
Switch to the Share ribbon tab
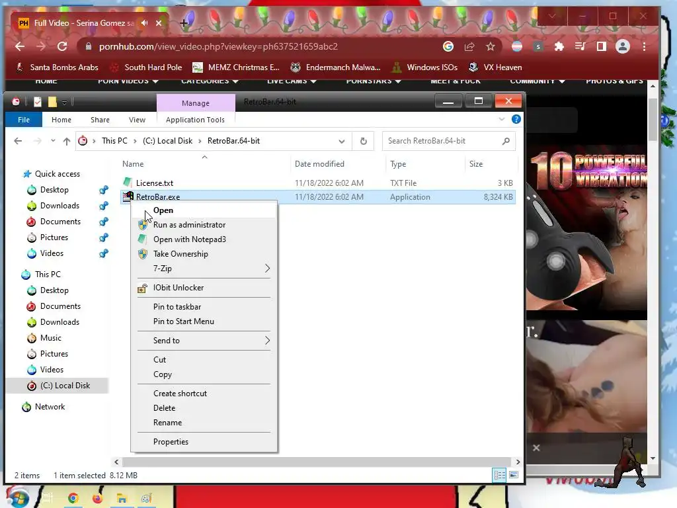(100, 120)
